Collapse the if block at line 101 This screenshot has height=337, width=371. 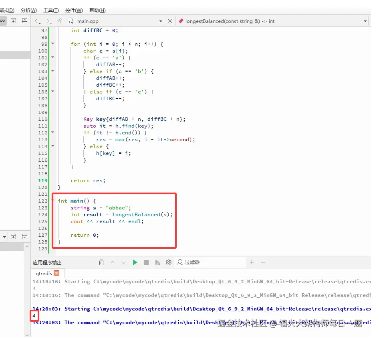[53, 57]
